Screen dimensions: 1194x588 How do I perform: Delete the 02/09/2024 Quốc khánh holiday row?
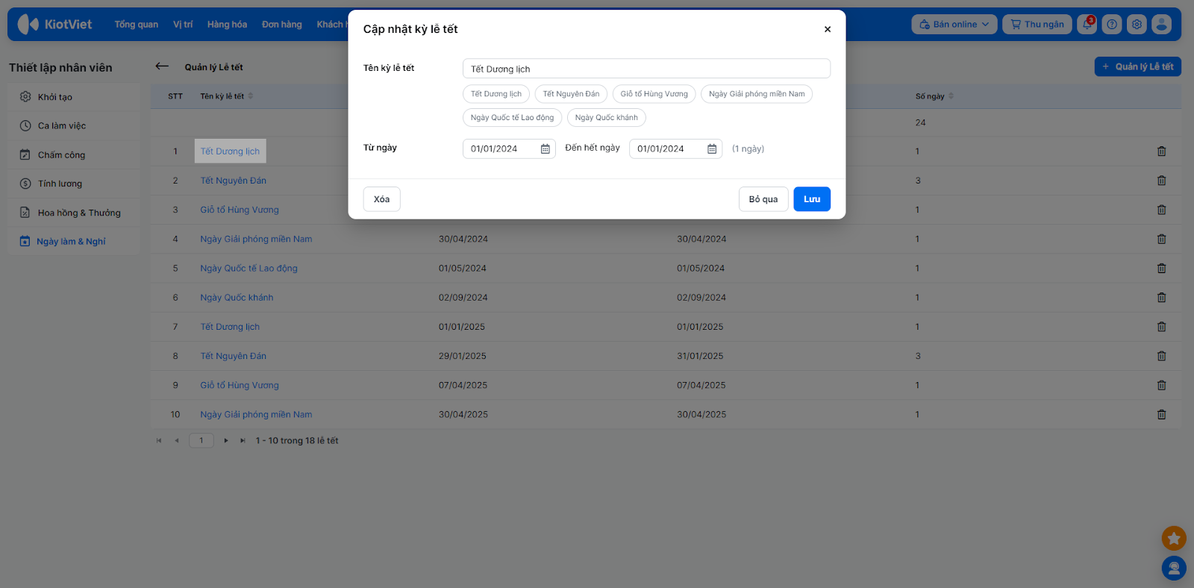click(x=1161, y=298)
